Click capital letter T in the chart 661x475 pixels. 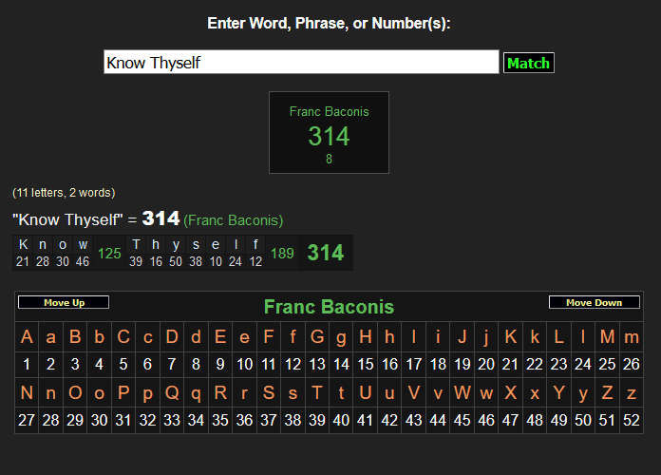[x=317, y=392]
